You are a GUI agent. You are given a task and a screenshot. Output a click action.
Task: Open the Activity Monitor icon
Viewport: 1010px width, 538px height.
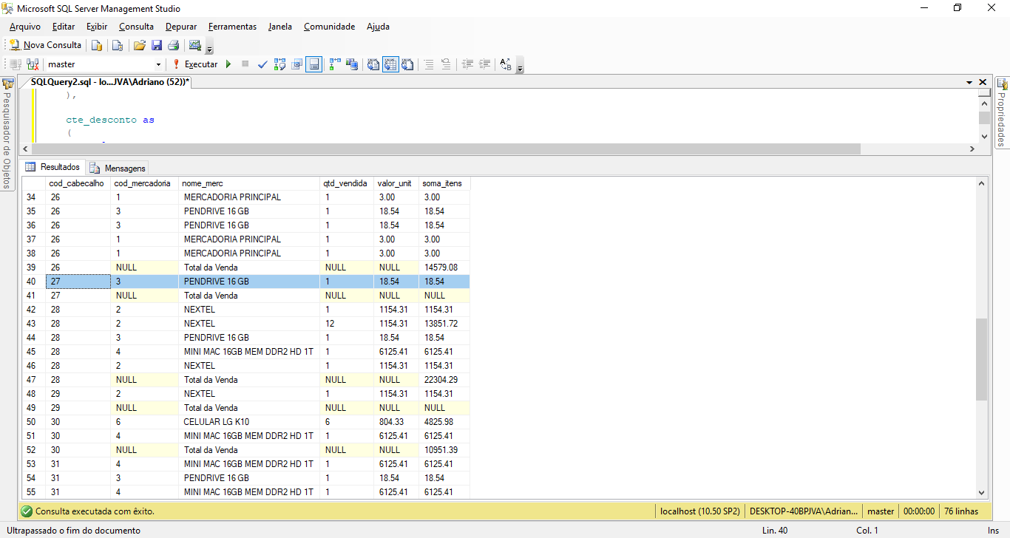195,45
